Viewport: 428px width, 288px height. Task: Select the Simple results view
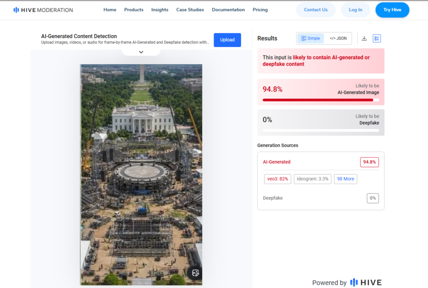tap(311, 38)
